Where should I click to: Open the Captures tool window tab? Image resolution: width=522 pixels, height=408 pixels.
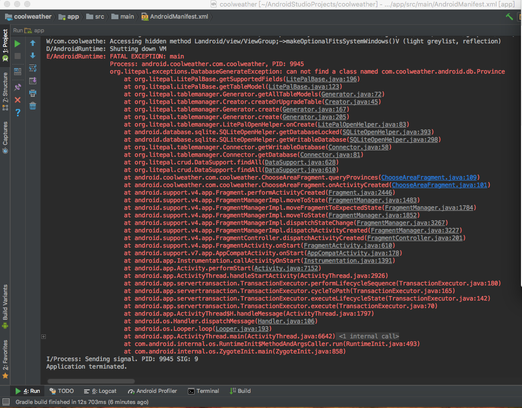tap(5, 137)
